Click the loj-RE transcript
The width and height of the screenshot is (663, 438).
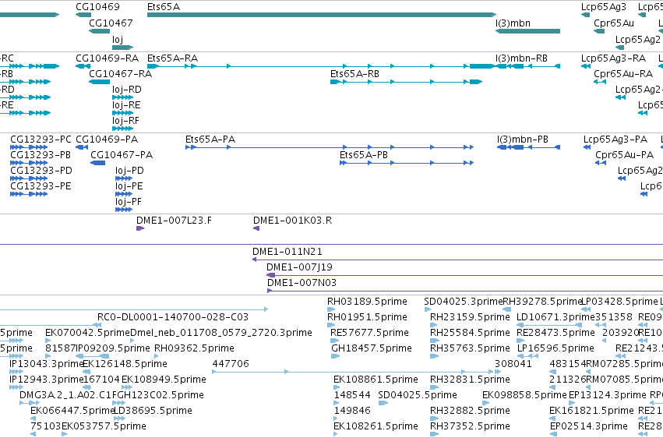coord(122,113)
